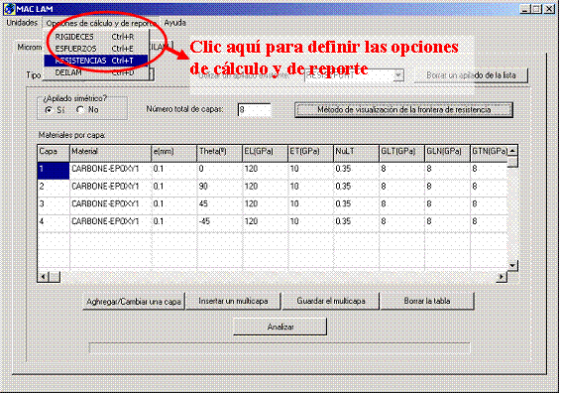Viewport: 561px width, 394px height.
Task: Click the analysis progress bar
Action: pyautogui.click(x=280, y=347)
